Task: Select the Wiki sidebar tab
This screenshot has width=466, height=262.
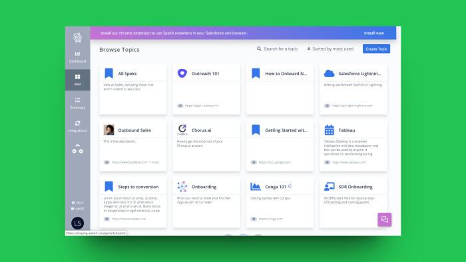Action: [78, 80]
